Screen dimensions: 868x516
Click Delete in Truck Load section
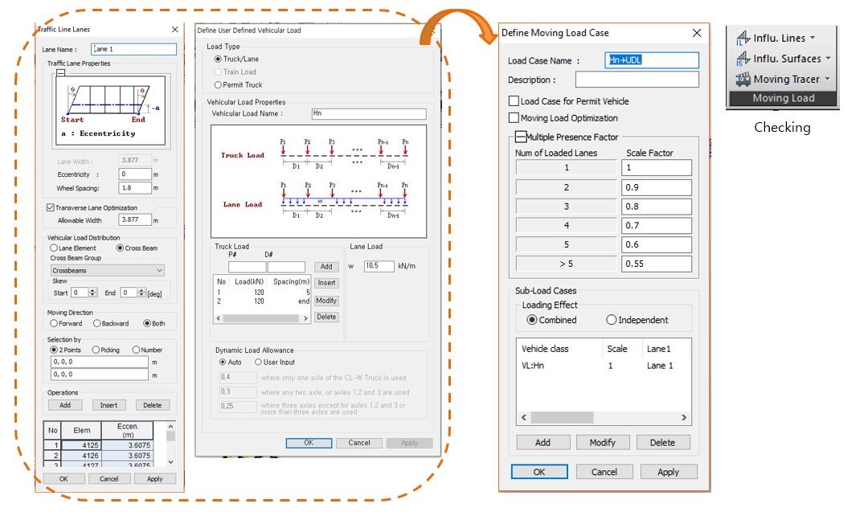click(x=326, y=317)
